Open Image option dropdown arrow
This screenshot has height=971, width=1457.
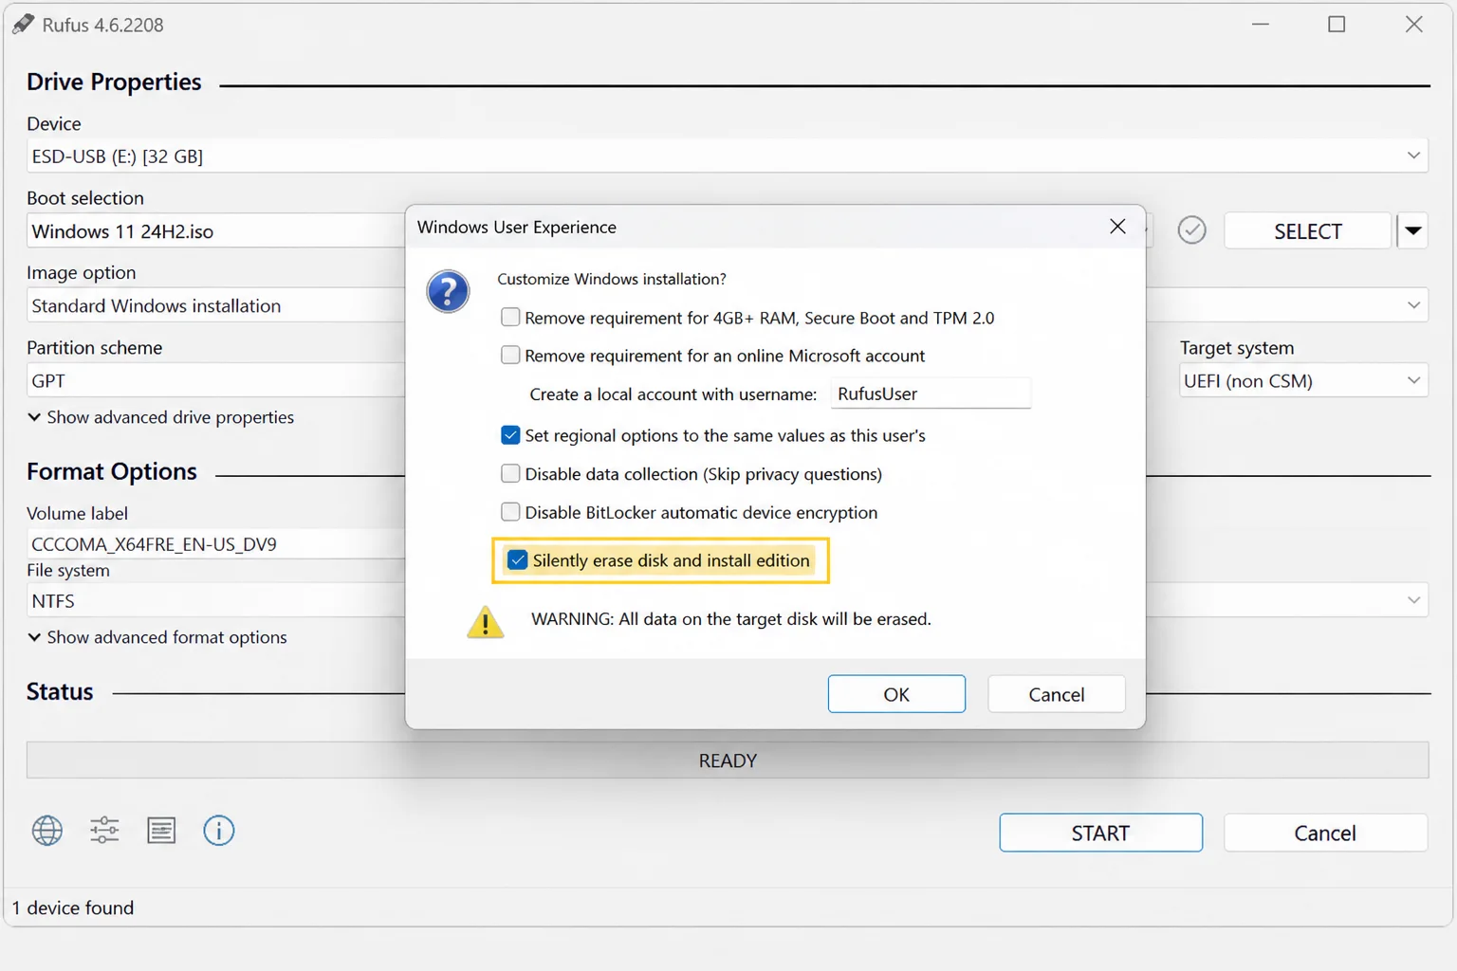click(1413, 305)
